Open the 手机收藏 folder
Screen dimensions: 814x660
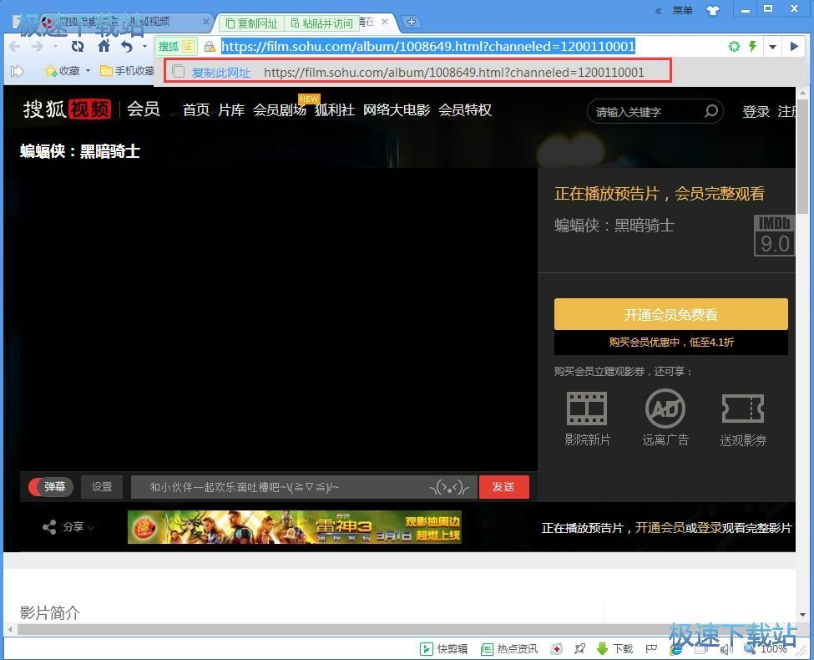127,71
